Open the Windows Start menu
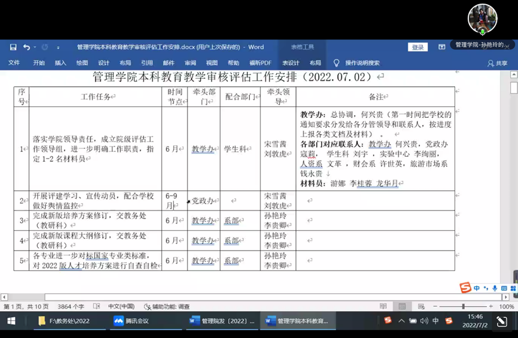Screen dimensions: 518x338 point(11,321)
